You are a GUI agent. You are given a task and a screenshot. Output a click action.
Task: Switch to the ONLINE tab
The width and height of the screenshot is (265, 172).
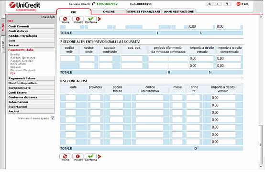[109, 11]
